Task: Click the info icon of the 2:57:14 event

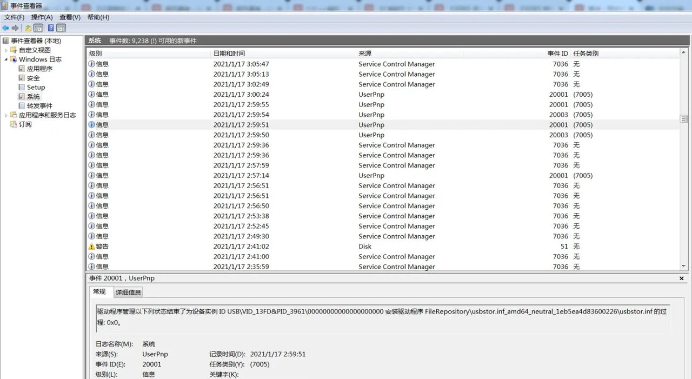Action: point(91,176)
